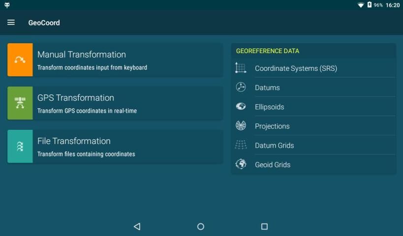Tap the green GPS satellite icon
The image size is (403, 236).
click(20, 103)
